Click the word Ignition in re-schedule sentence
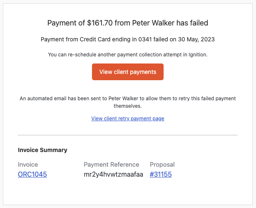The image size is (256, 208). pos(198,55)
